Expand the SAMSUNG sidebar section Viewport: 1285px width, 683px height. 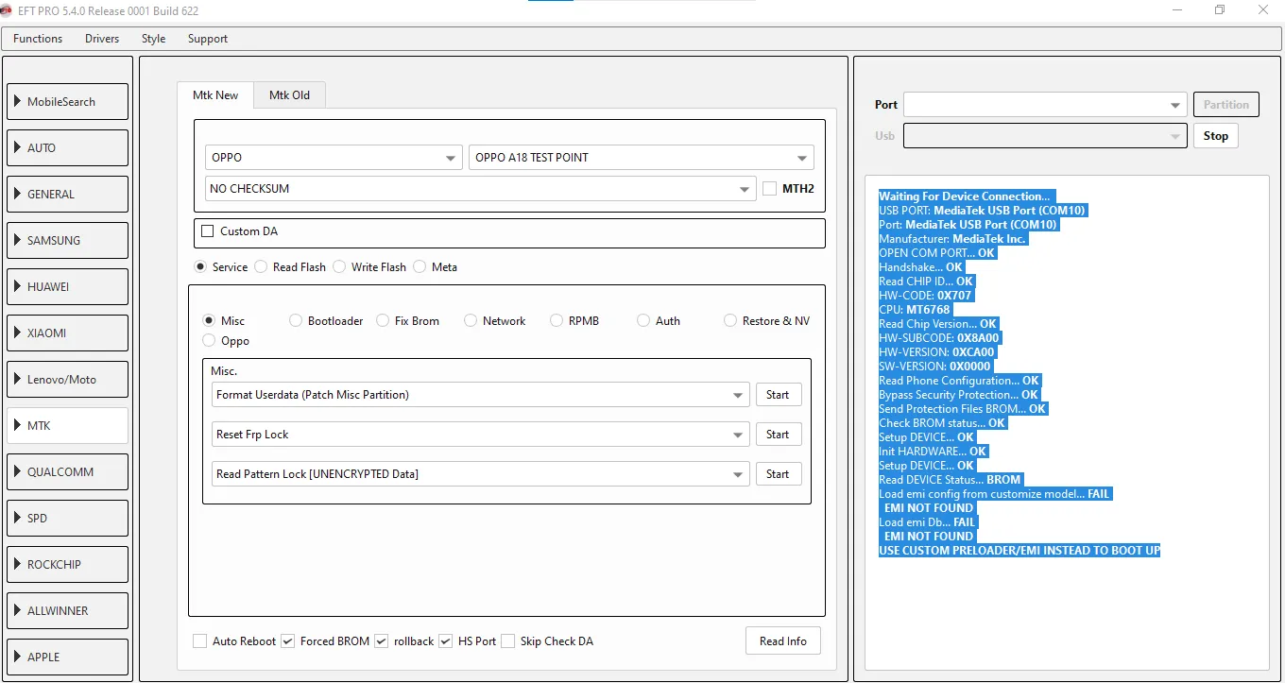click(67, 240)
